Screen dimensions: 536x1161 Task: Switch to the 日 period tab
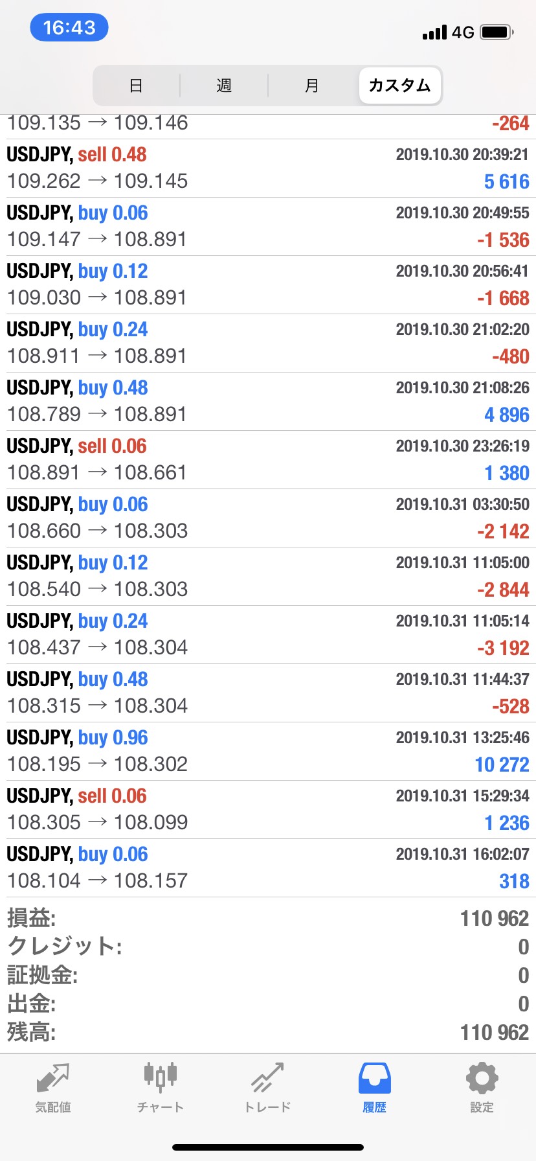click(x=136, y=86)
